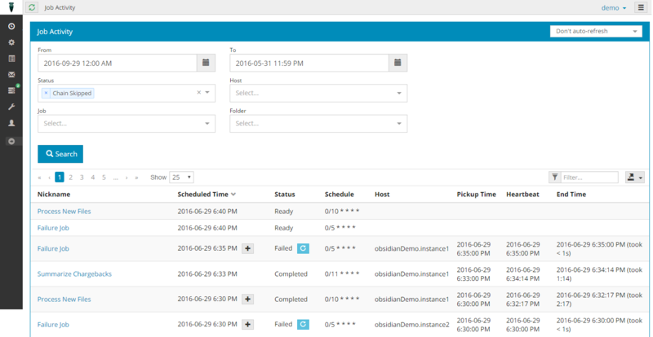
Task: Open the Folder select dropdown
Action: [x=318, y=124]
